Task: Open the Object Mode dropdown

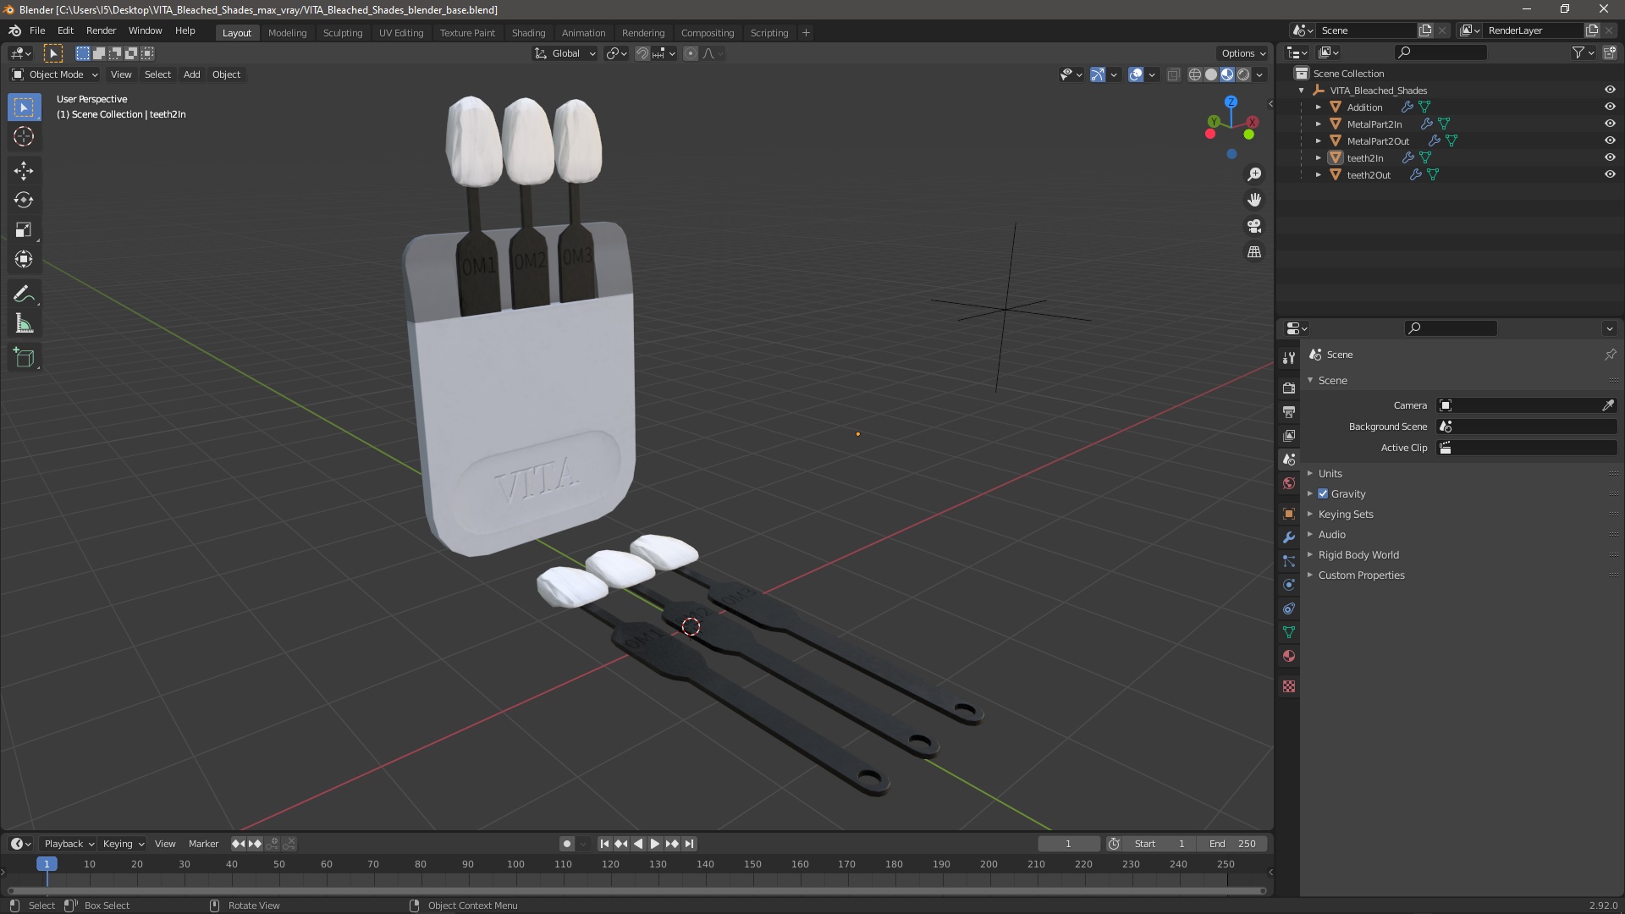Action: pyautogui.click(x=55, y=74)
